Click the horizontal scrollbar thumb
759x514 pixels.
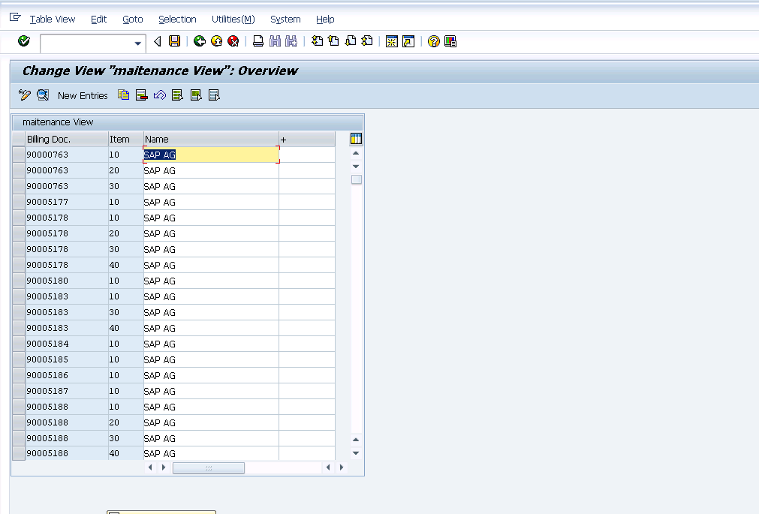pos(209,468)
